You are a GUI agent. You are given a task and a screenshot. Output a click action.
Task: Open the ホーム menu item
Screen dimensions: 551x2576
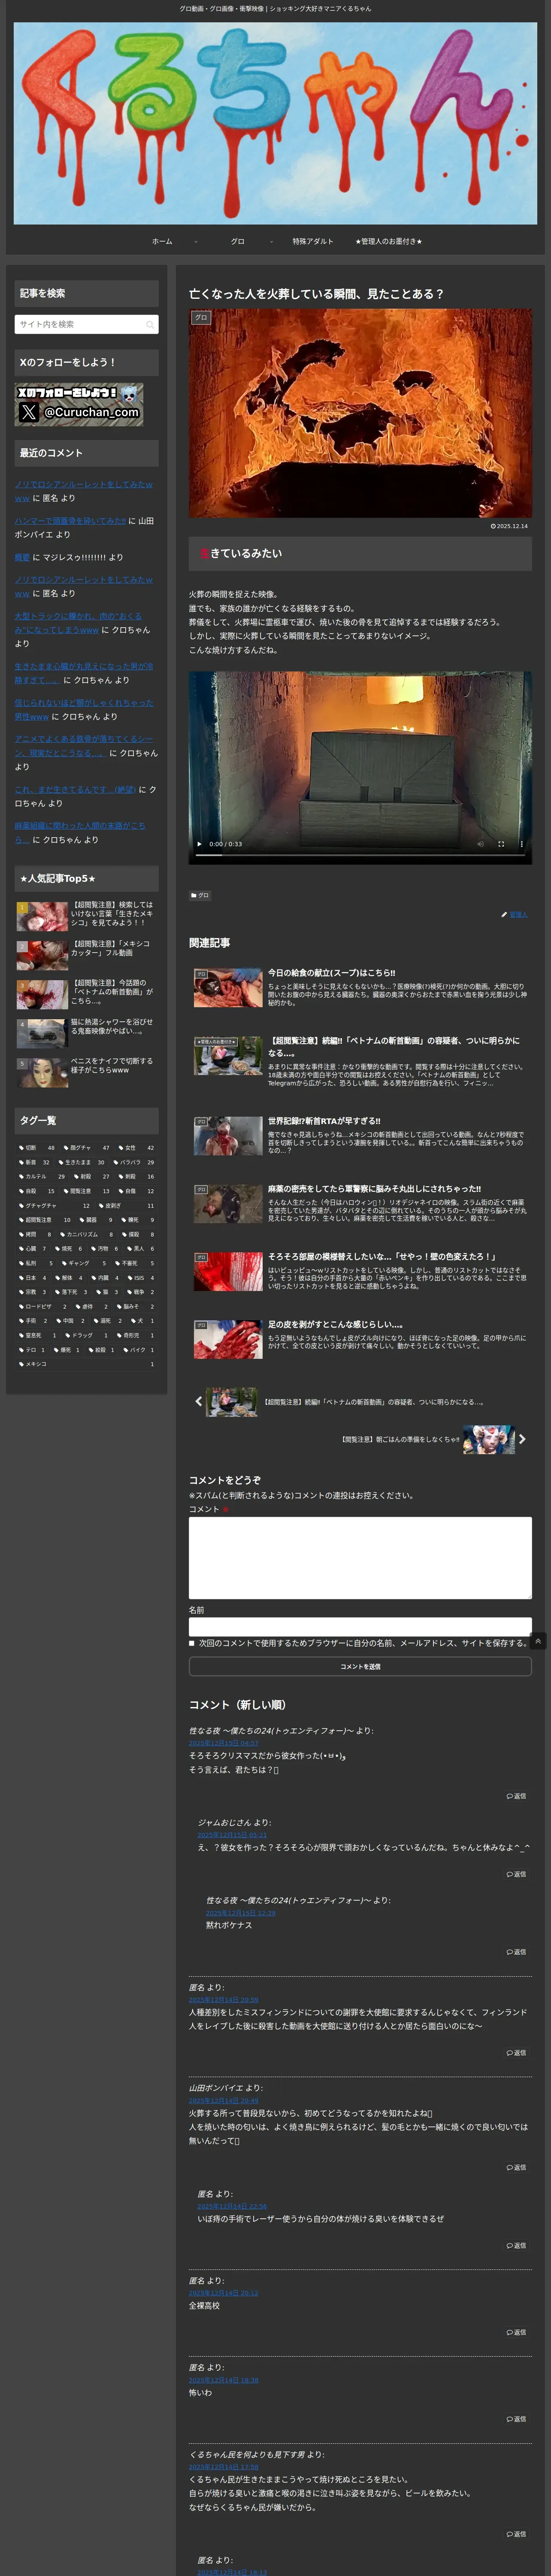tap(162, 241)
